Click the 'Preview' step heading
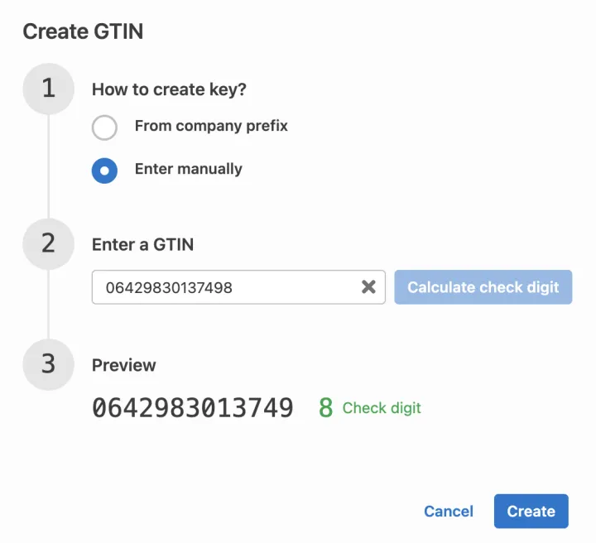 (x=124, y=365)
